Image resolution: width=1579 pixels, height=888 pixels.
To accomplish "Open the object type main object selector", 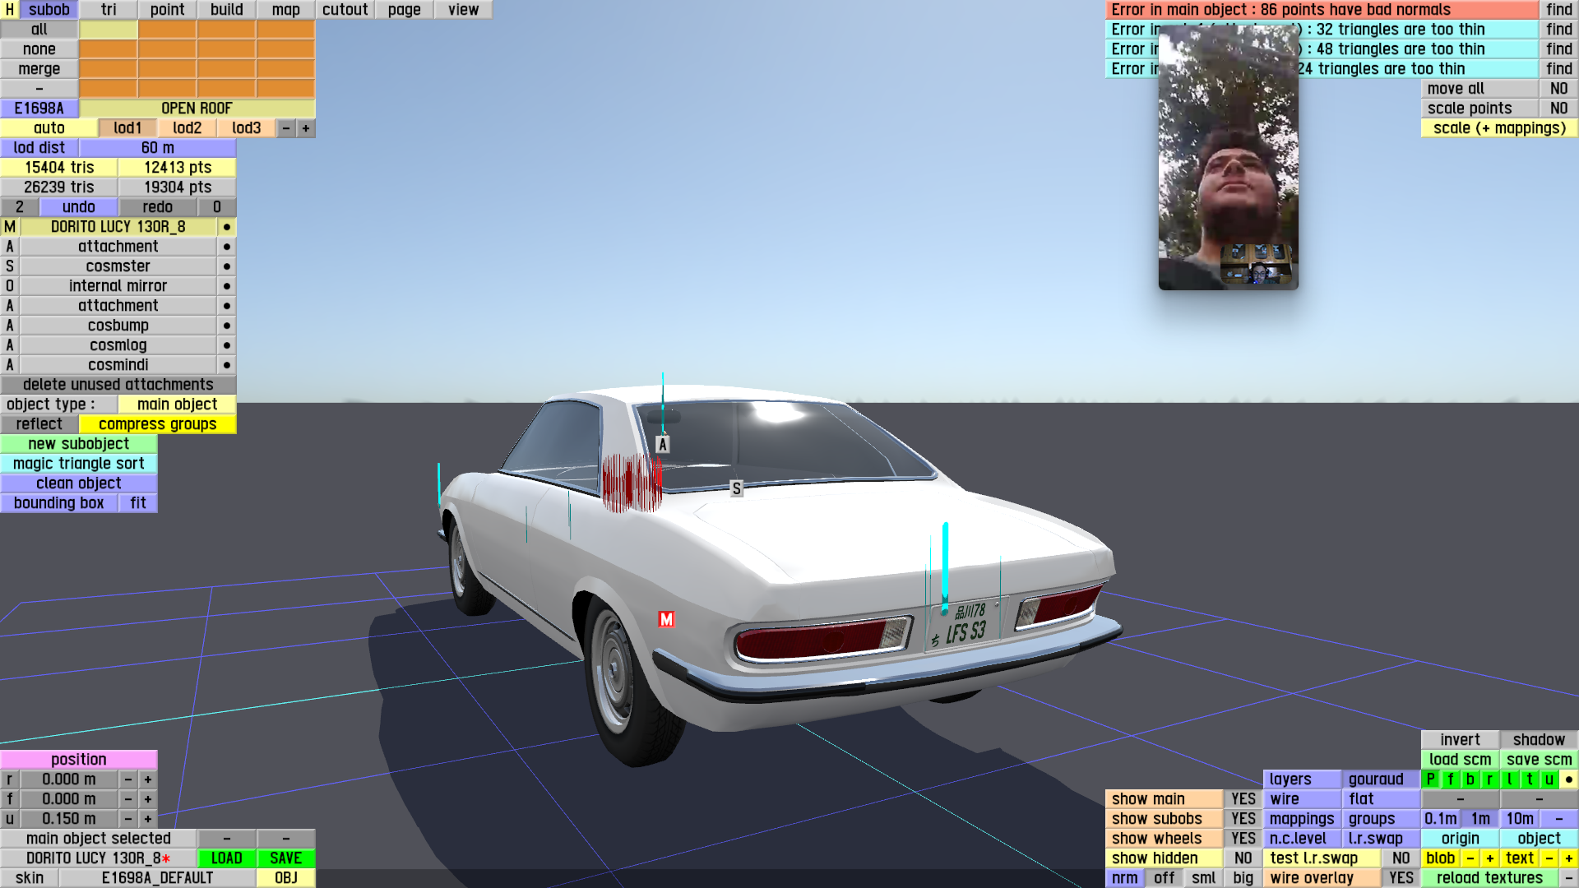I will (177, 405).
